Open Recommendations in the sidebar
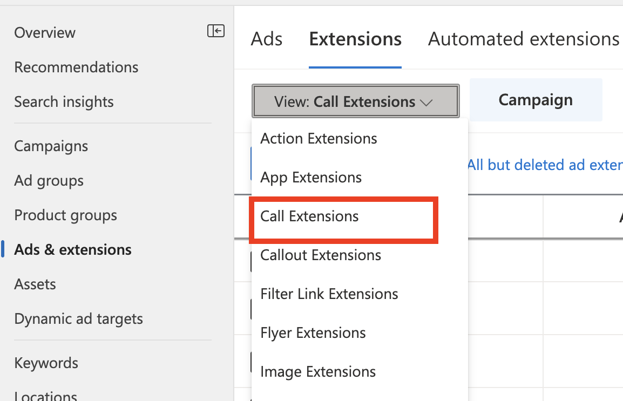Image resolution: width=623 pixels, height=401 pixels. point(76,67)
